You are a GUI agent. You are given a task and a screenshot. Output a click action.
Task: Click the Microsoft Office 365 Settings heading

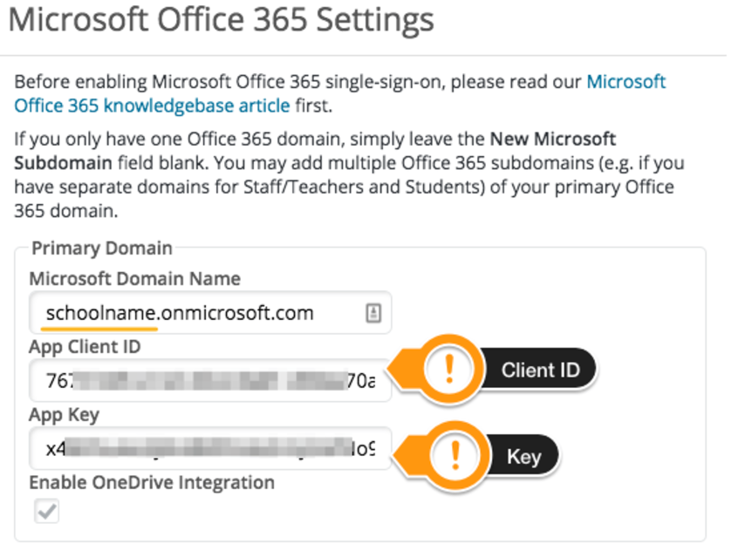pos(222,20)
